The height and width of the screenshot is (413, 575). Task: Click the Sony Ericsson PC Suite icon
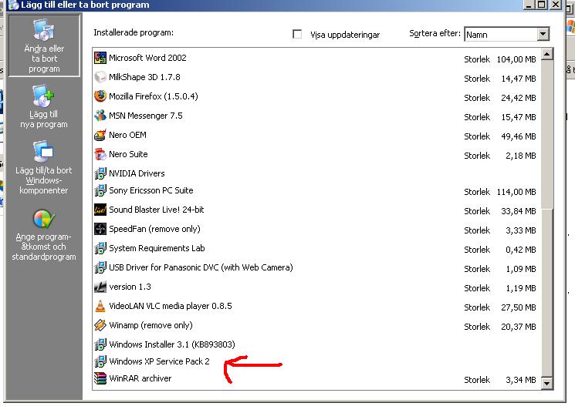point(100,190)
